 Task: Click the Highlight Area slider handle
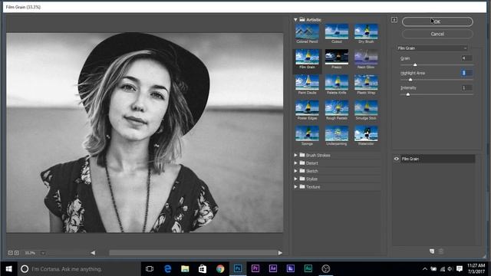pos(410,80)
